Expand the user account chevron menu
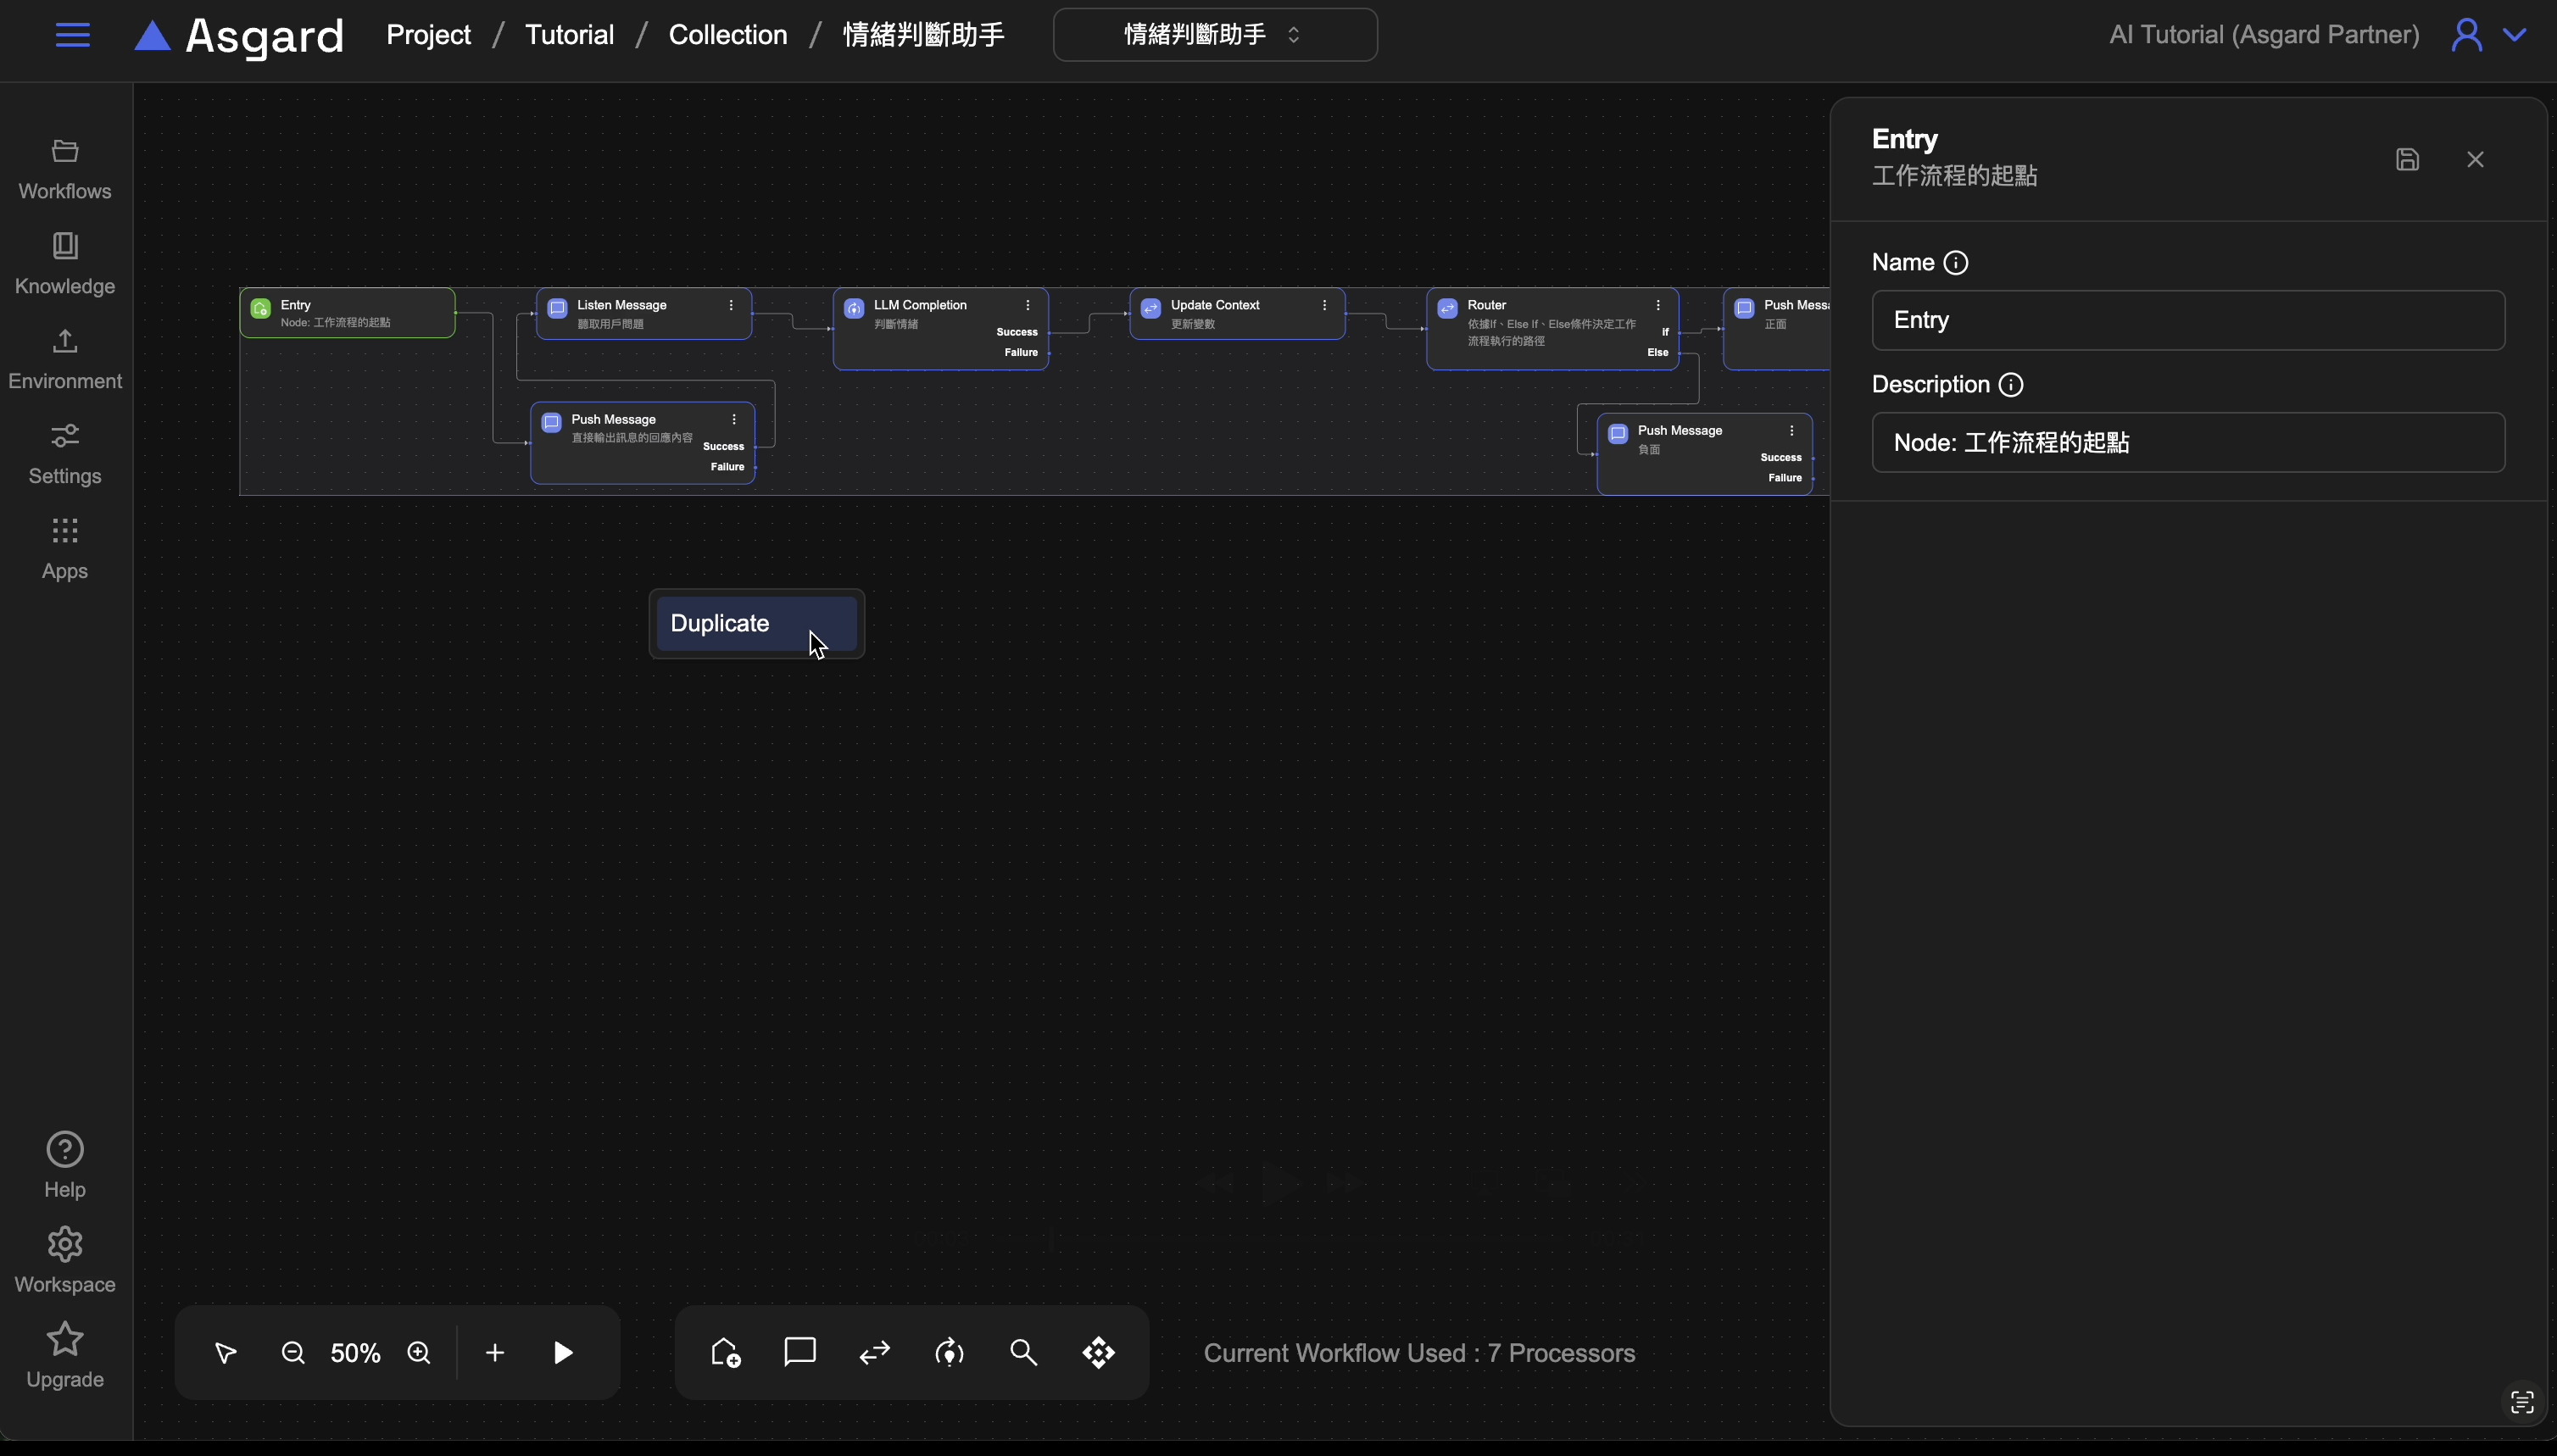Image resolution: width=2557 pixels, height=1456 pixels. [x=2515, y=35]
